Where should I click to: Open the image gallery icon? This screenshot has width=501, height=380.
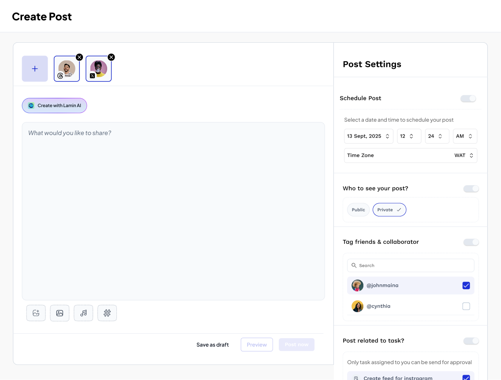click(x=60, y=313)
